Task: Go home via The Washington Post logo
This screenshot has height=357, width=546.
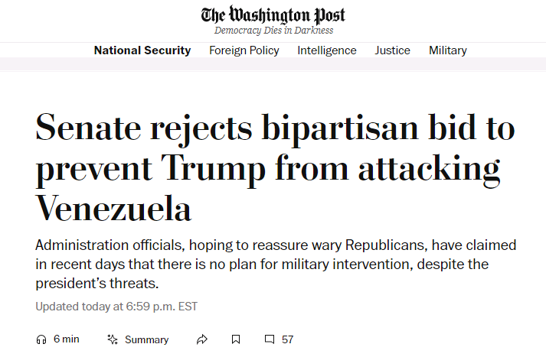Action: point(273,15)
